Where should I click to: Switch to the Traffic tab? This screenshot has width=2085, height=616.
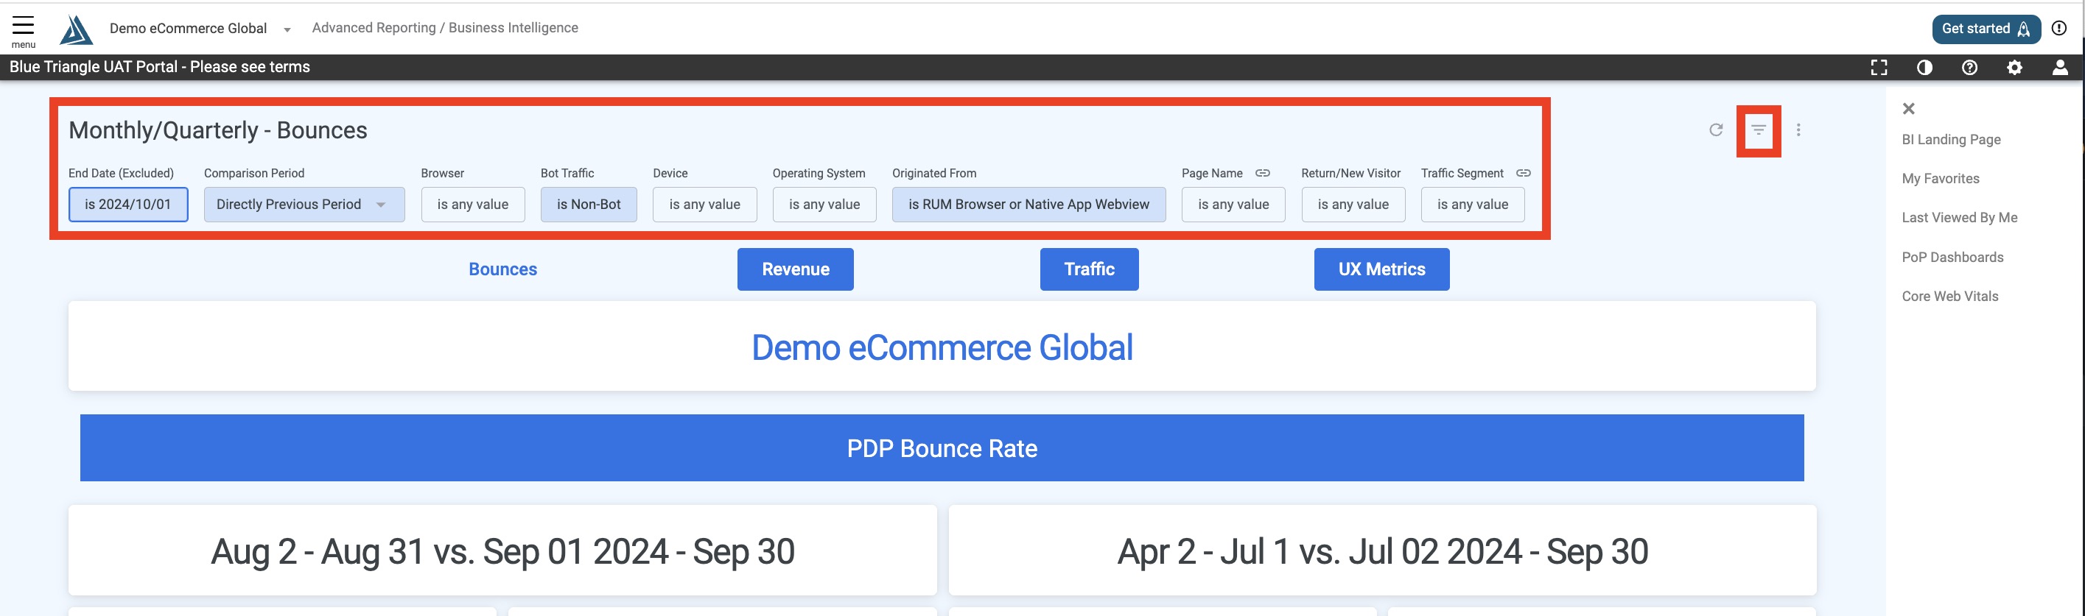[1089, 269]
